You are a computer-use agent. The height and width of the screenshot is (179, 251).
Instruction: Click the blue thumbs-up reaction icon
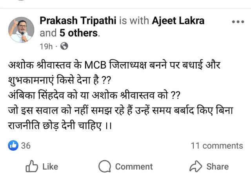13,146
